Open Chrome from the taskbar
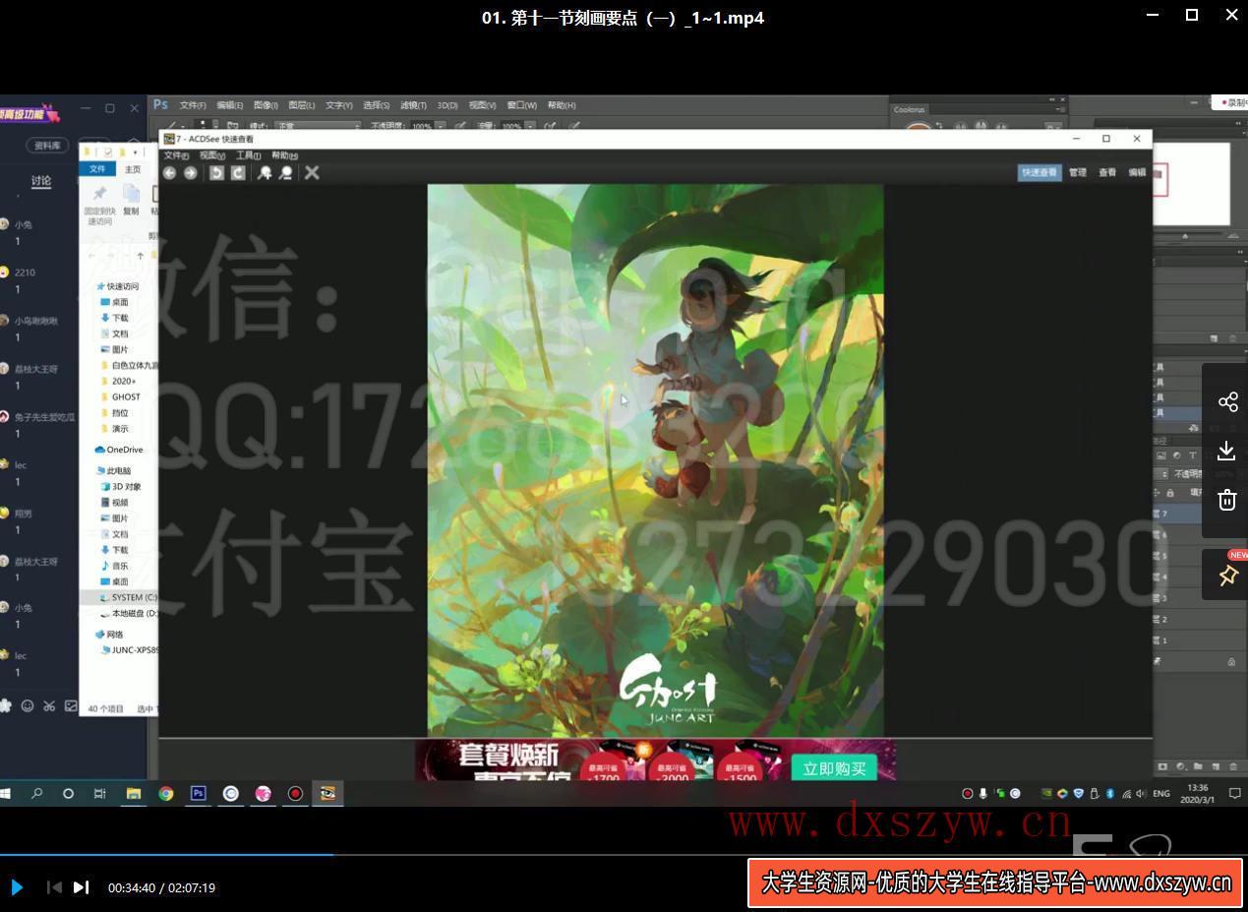The height and width of the screenshot is (912, 1248). click(166, 793)
